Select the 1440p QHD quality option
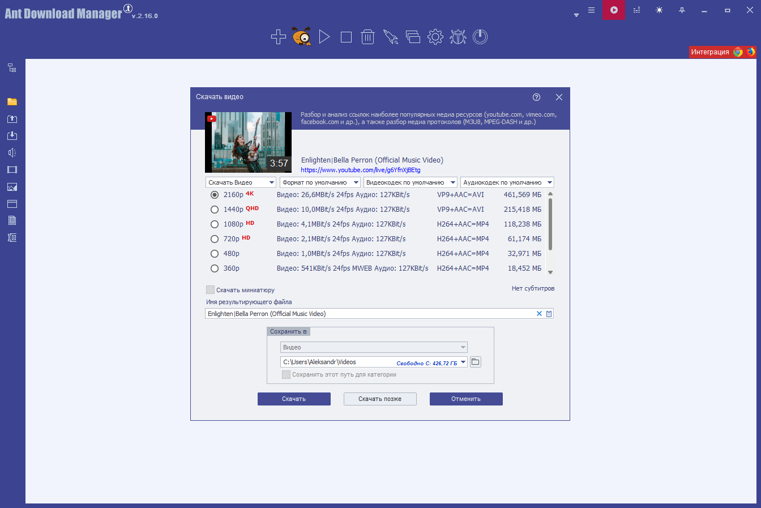This screenshot has height=508, width=761. [215, 210]
